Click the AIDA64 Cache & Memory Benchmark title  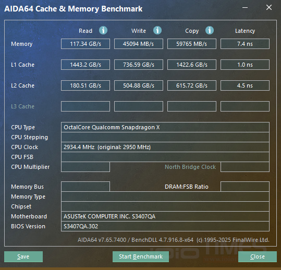tap(74, 9)
